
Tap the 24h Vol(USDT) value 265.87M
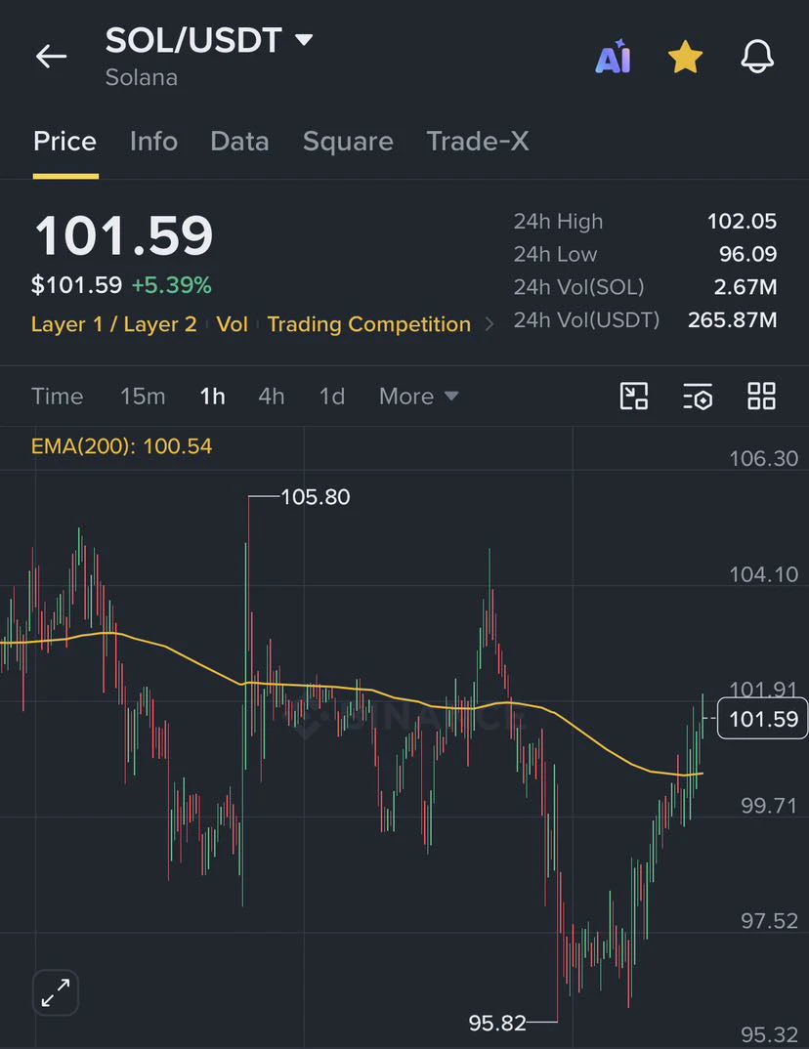click(733, 319)
